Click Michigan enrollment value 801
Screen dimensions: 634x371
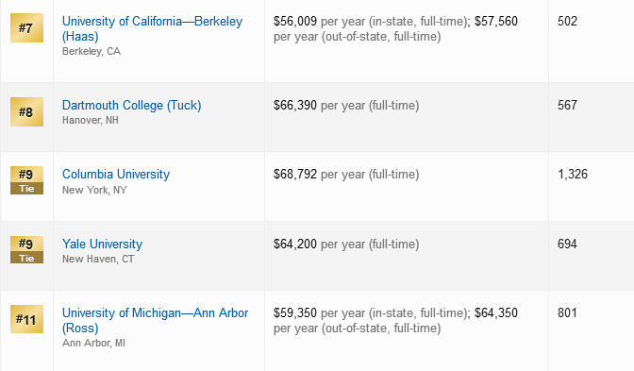(x=567, y=312)
